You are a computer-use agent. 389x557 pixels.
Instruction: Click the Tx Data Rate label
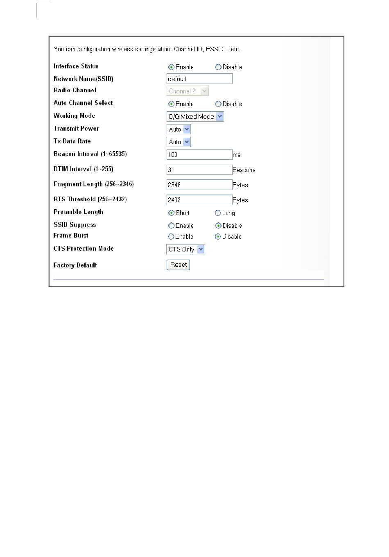(x=72, y=141)
